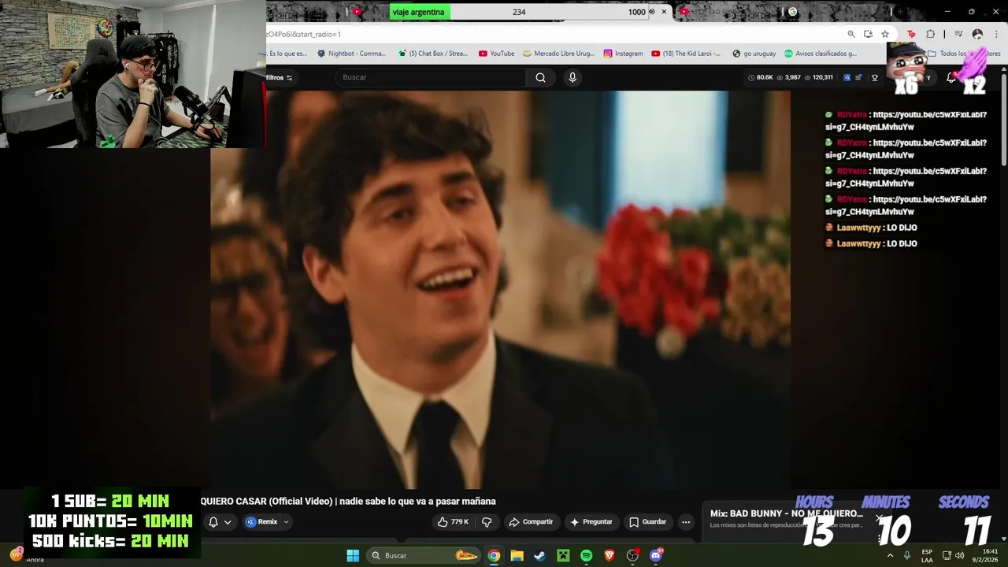Screen dimensions: 1008x567
Task: Click the video title QUIERO CASAR
Action: coord(348,501)
